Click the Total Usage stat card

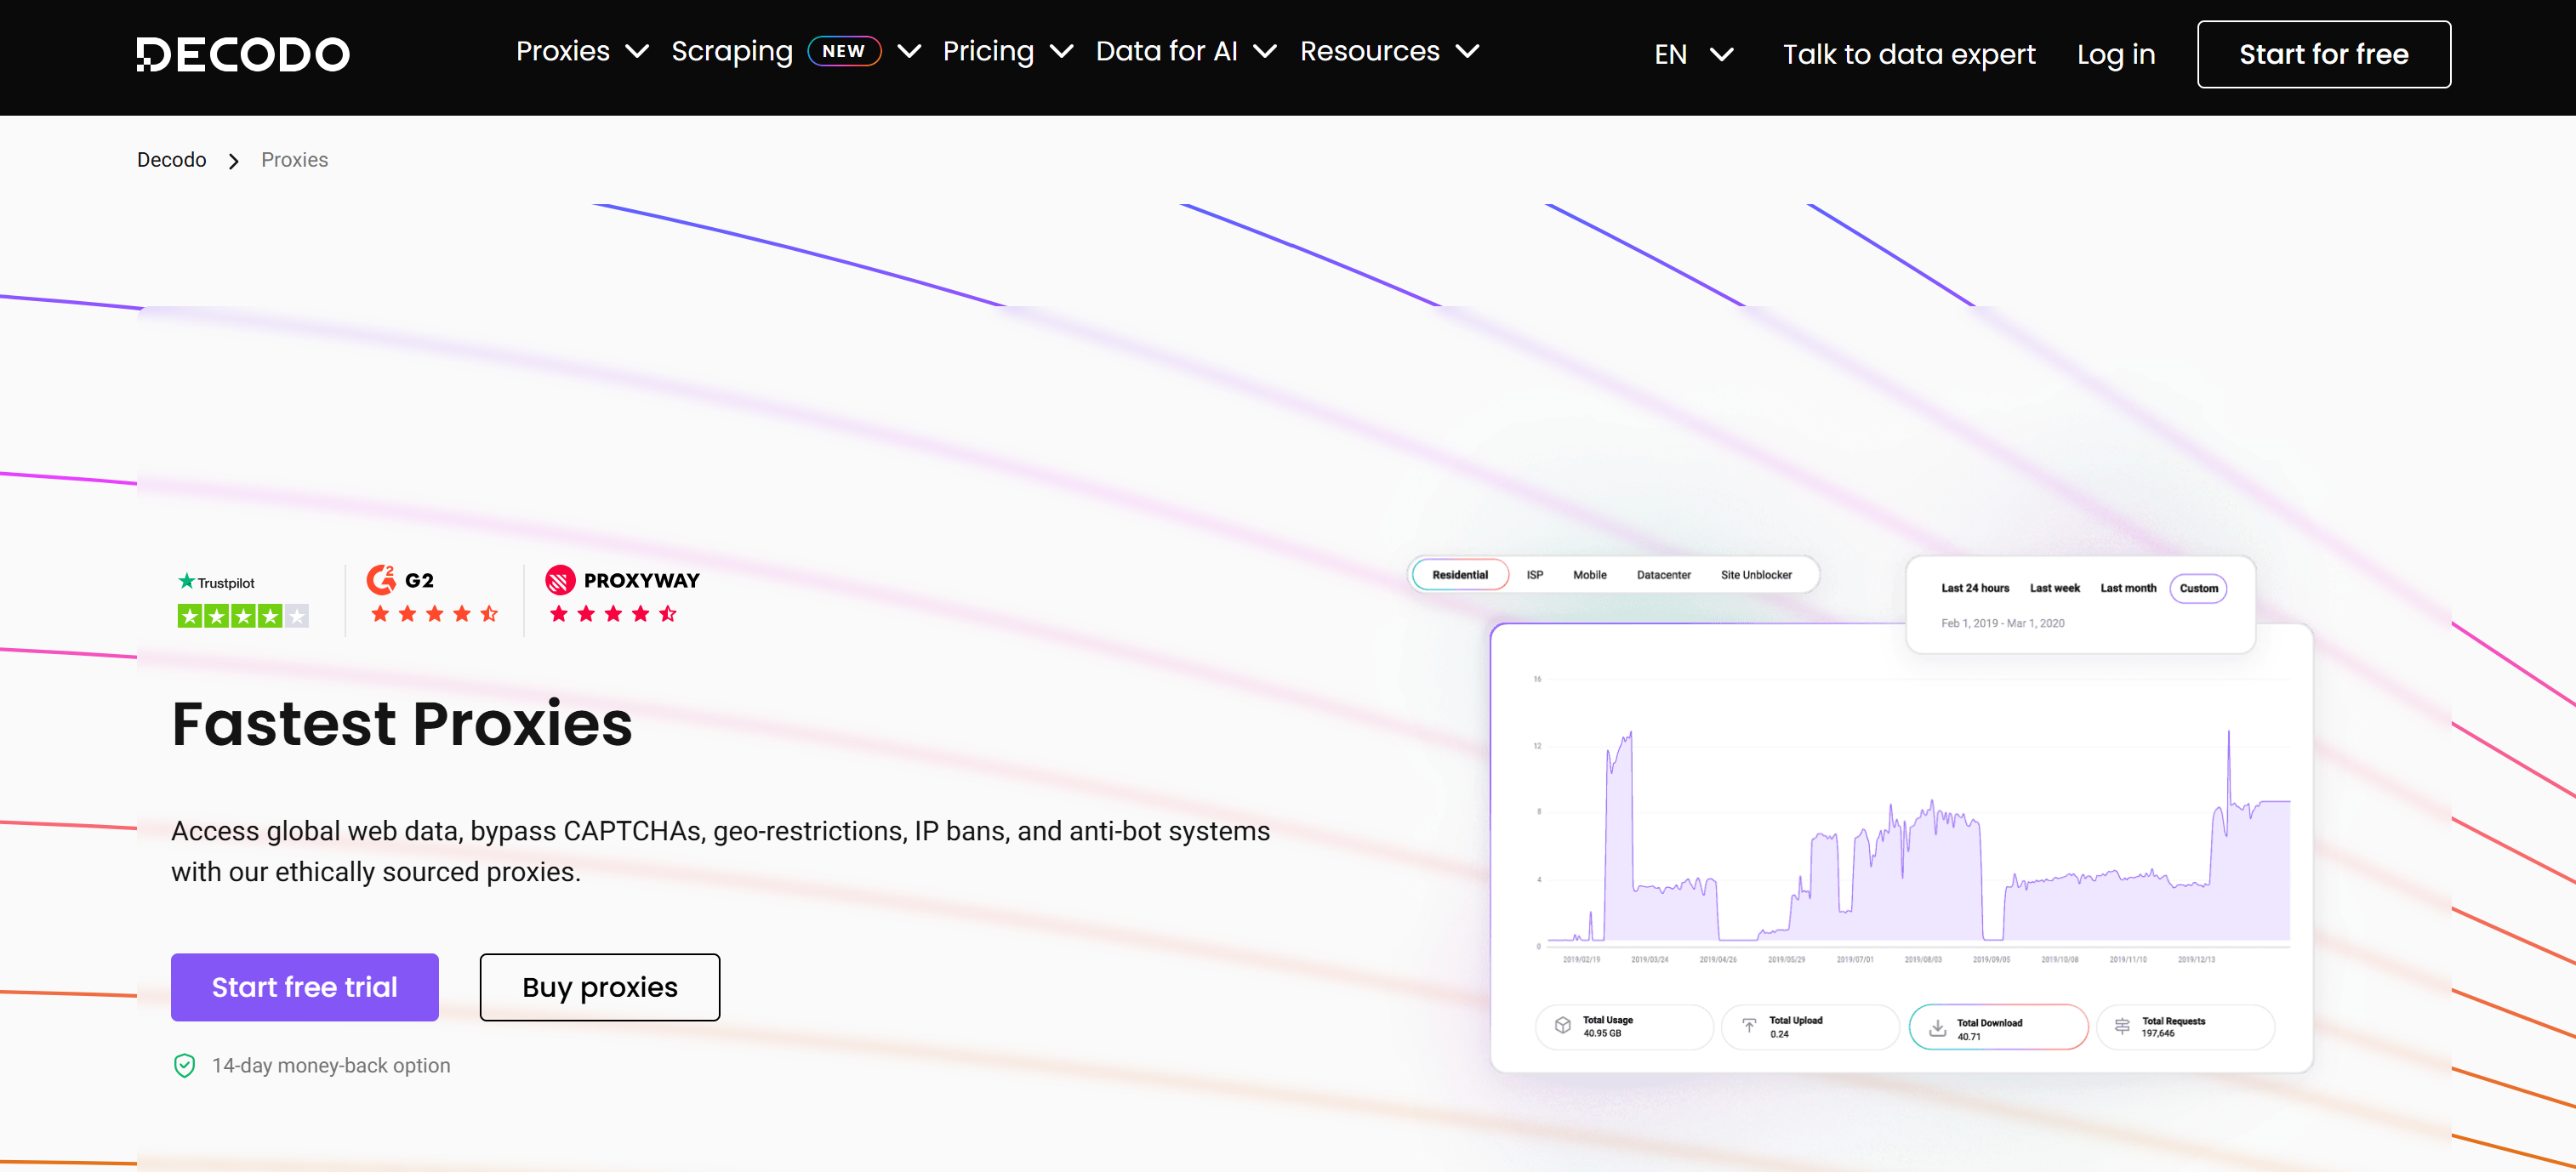pos(1624,1027)
